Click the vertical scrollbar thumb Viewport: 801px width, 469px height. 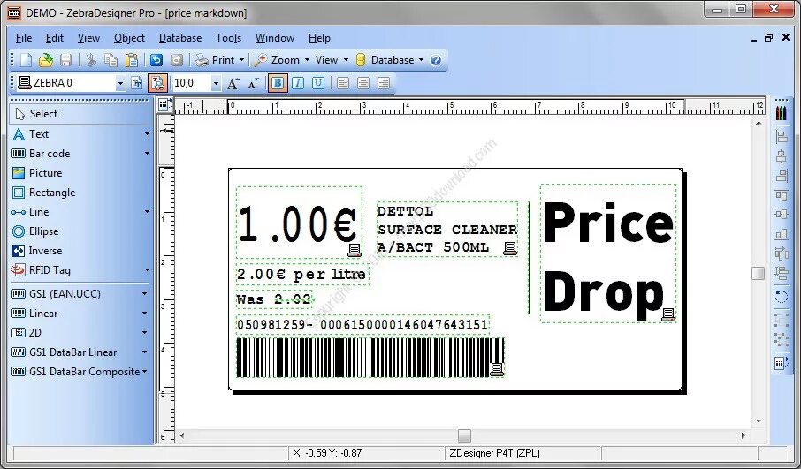pos(758,273)
